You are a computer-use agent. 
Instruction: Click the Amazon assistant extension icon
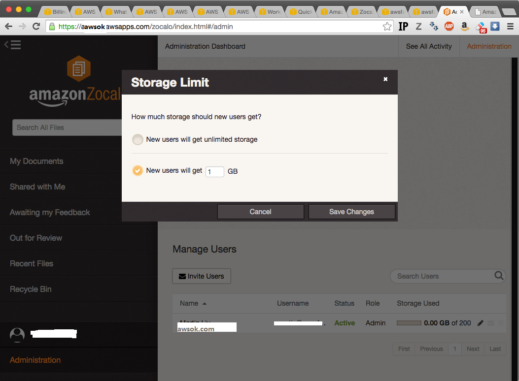coord(465,27)
